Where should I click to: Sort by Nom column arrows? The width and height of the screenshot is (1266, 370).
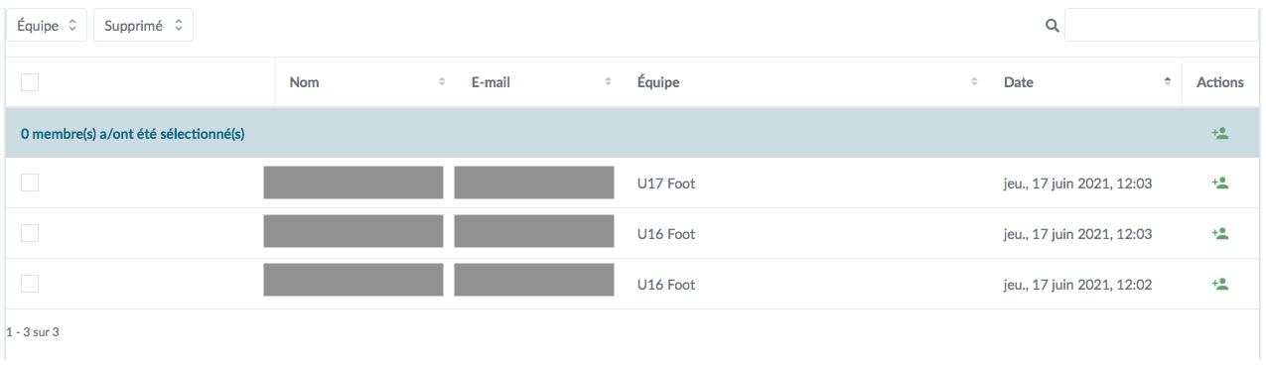click(x=442, y=82)
